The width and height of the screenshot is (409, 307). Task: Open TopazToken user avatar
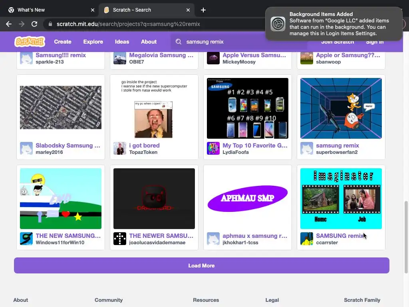(120, 148)
